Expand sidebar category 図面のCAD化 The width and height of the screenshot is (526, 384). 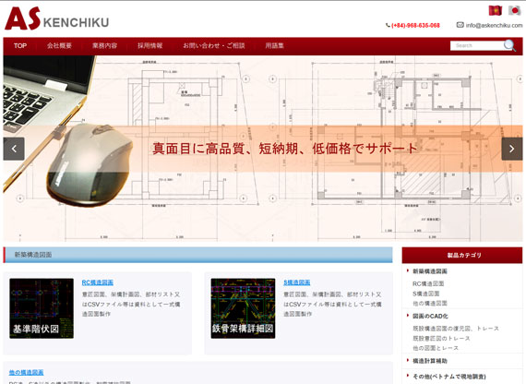point(430,317)
